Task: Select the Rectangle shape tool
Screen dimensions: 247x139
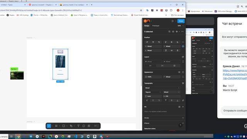Action: tap(64, 126)
